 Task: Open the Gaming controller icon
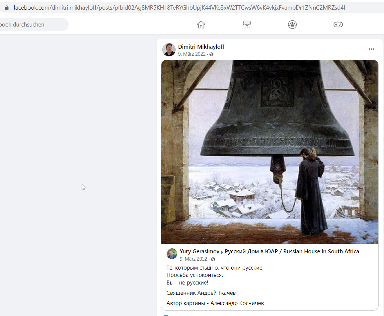click(x=338, y=25)
